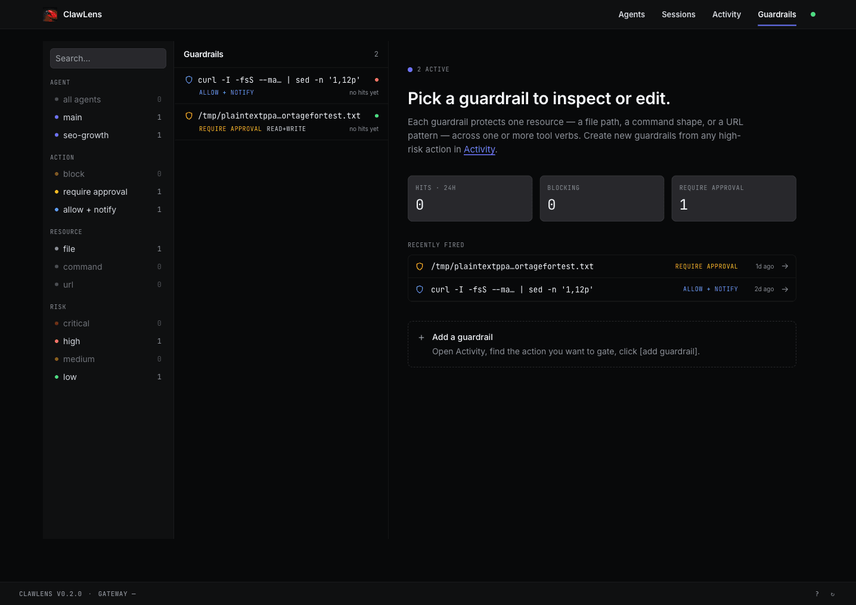
Task: Filter by high risk
Action: click(x=108, y=341)
